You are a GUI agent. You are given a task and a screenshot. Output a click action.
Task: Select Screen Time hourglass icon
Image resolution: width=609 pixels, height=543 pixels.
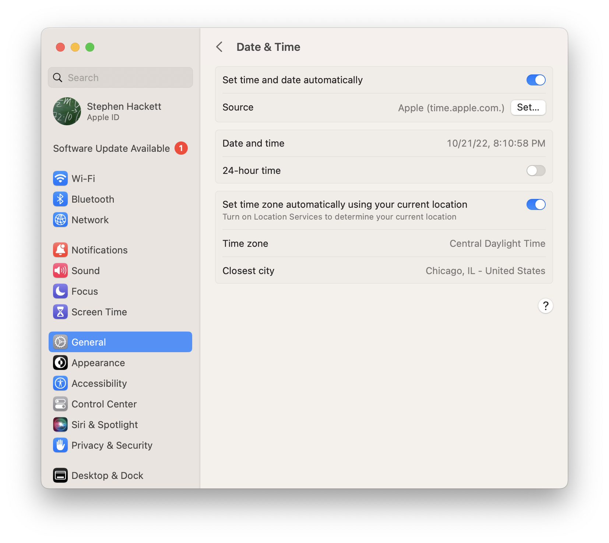[60, 312]
